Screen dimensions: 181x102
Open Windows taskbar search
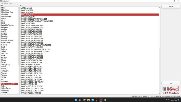80,100
